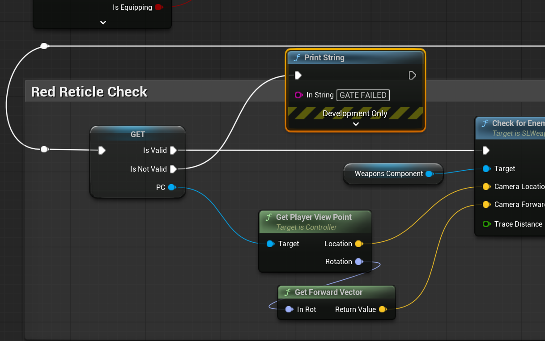Click Get Forward Vector Return Value pin
The image size is (545, 341).
[383, 309]
